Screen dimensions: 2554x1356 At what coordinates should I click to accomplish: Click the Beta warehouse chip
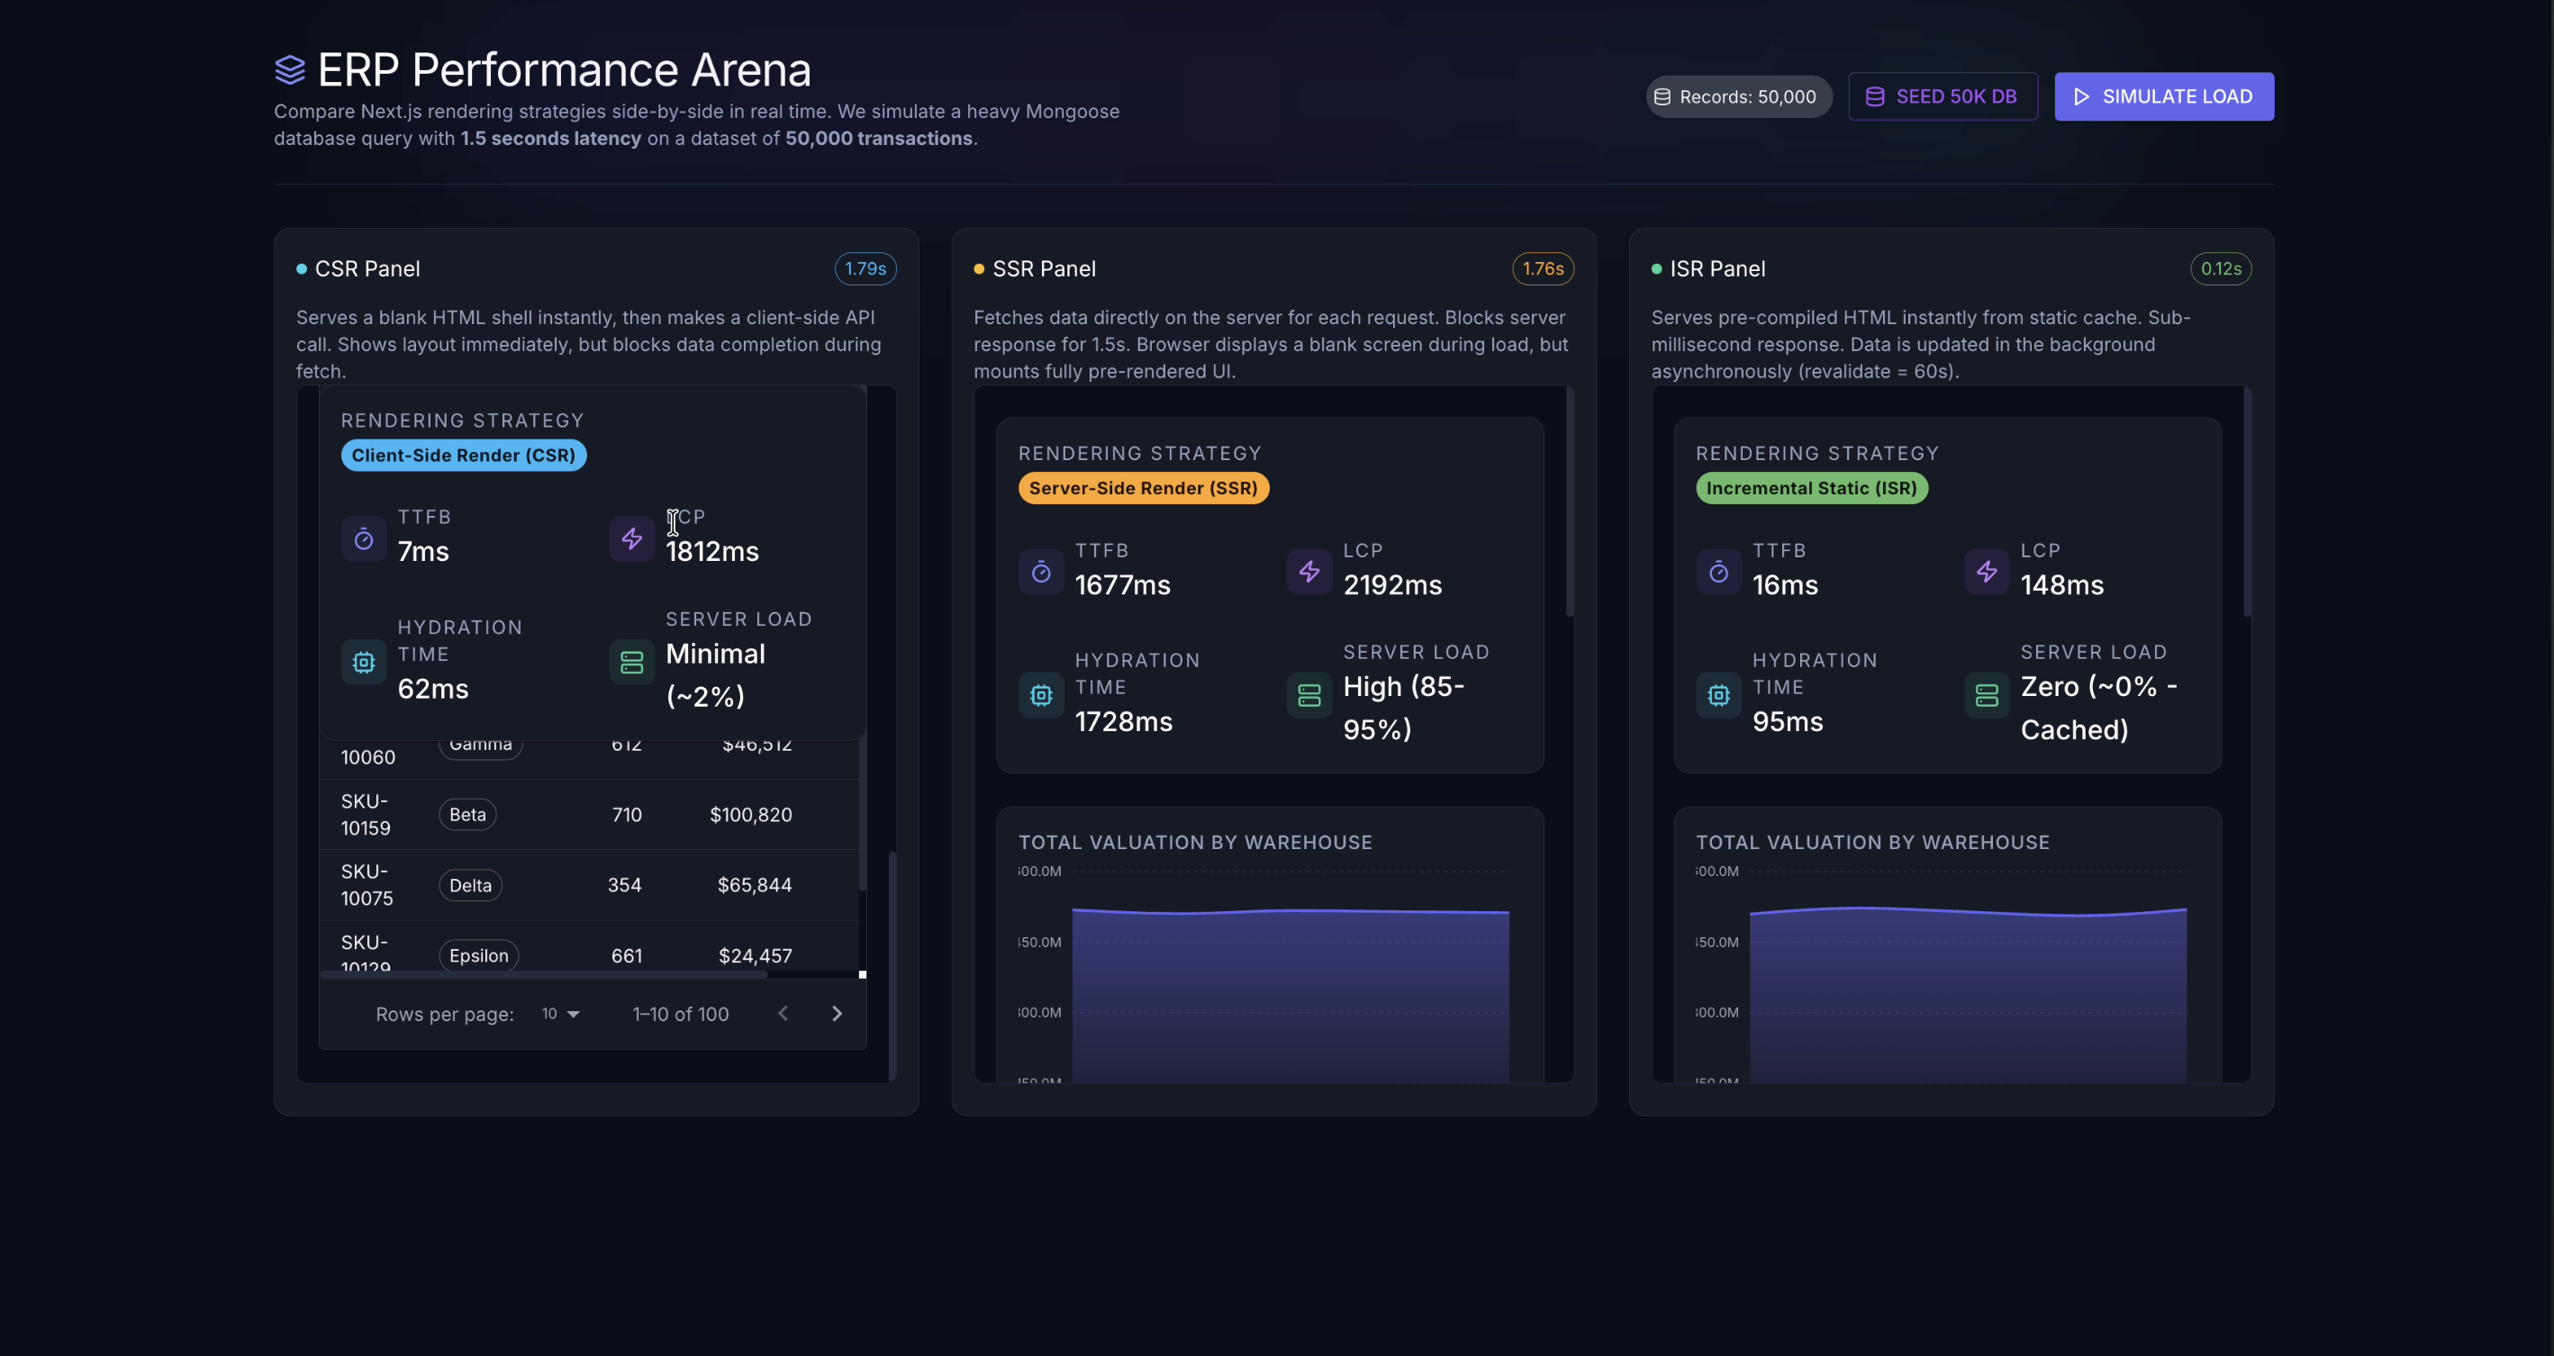[x=467, y=814]
